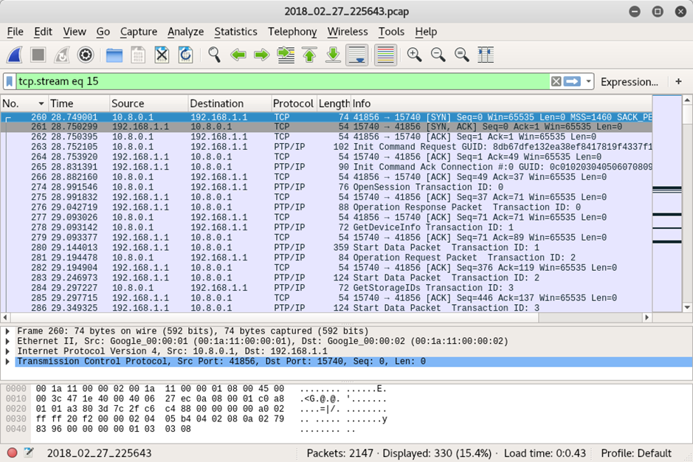
Task: Go forward in packet history
Action: [262, 55]
